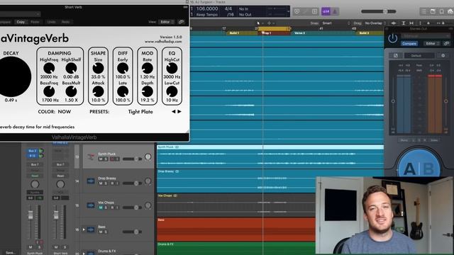
Task: Click the Diff Early knob
Action: (x=123, y=68)
